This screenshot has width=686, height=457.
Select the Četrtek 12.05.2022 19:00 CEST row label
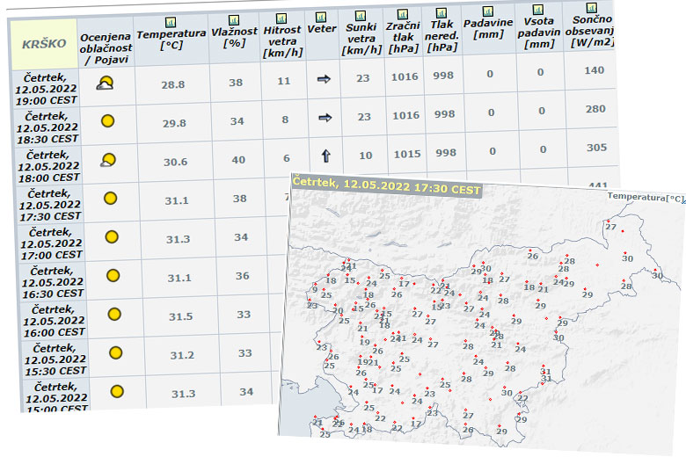coord(47,88)
